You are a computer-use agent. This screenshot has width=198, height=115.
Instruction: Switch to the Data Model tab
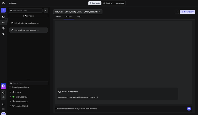(x=95, y=3)
